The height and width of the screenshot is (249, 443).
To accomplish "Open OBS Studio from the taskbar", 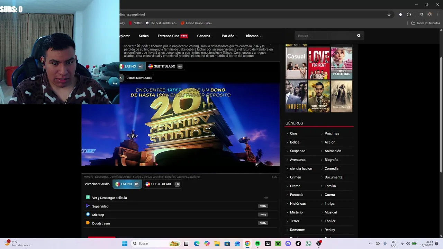I will pyautogui.click(x=318, y=243).
